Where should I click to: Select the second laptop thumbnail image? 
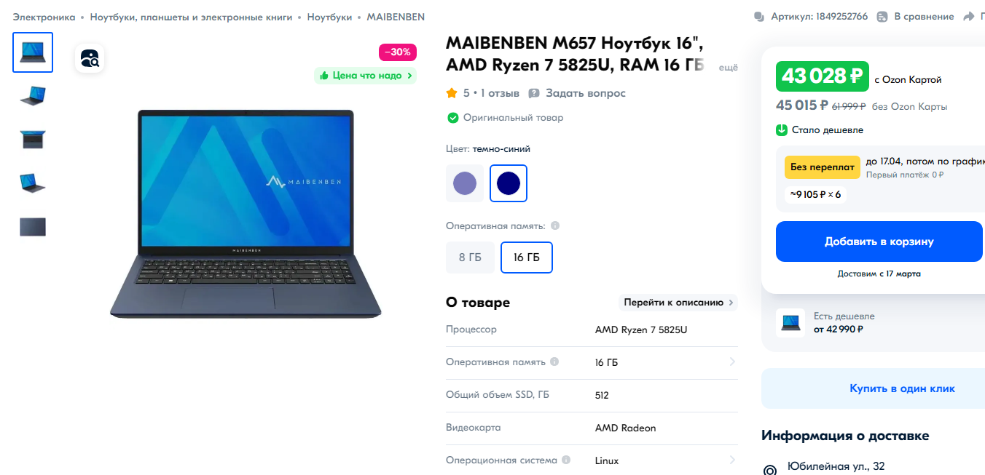pyautogui.click(x=33, y=96)
